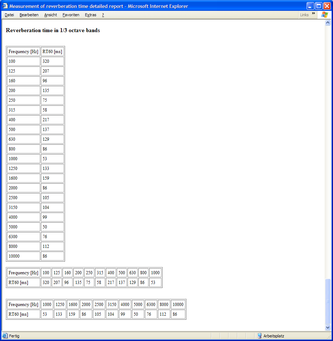Click the heading Reverberation time in 1/3 octave bands
Viewport: 333px width, 341px height.
53,30
